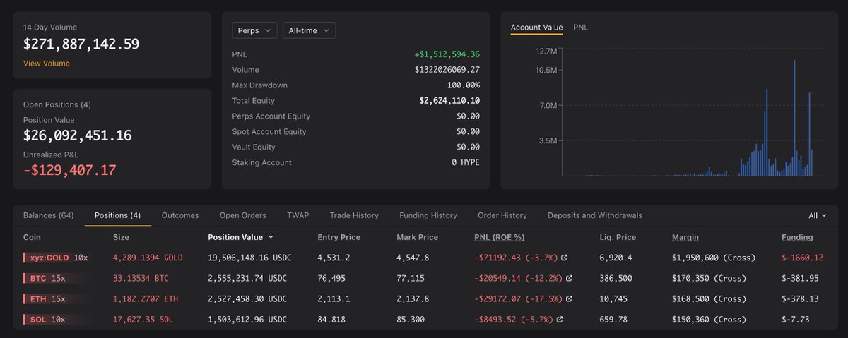Viewport: 848px width, 338px height.
Task: Click the PNL (ROE %) column header
Action: 499,237
